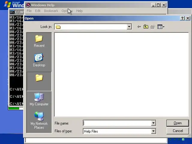Viewport: 192px width, 144px height.
Task: Select My Network Places shortcut
Action: (39, 120)
